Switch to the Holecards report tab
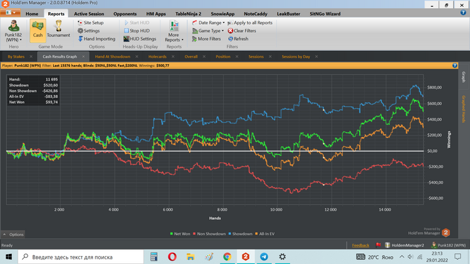Image resolution: width=470 pixels, height=264 pixels. [x=157, y=56]
